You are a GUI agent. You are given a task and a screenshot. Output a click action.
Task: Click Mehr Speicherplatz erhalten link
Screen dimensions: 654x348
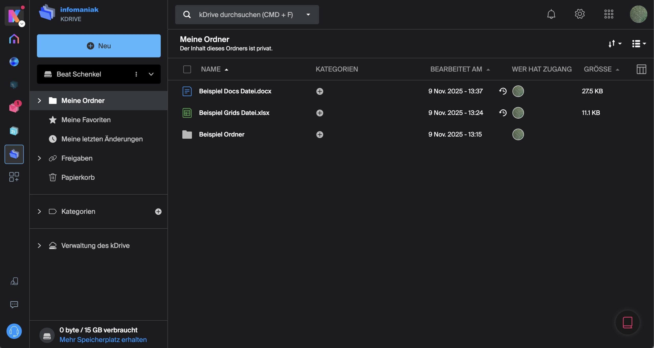103,340
